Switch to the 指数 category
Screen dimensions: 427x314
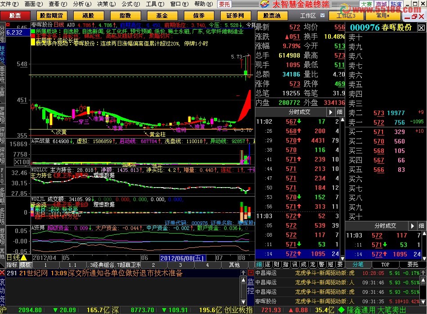pyautogui.click(x=125, y=16)
